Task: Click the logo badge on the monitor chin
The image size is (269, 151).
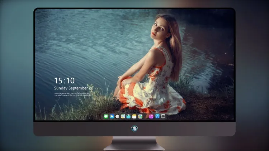Action: 134,129
